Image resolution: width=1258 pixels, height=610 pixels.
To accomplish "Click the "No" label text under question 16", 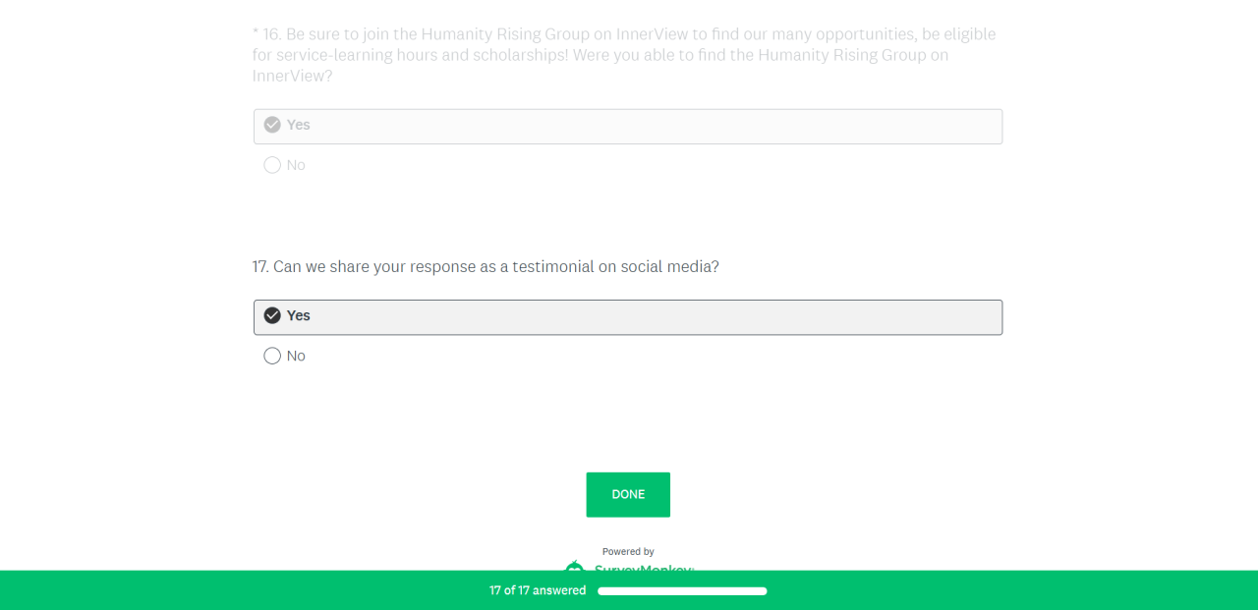I will 296,165.
